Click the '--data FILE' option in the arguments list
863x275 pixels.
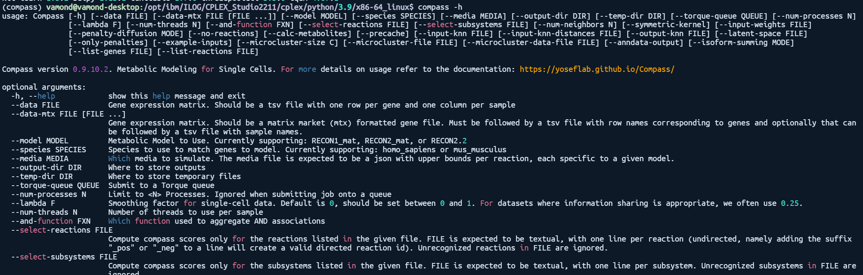pos(35,105)
